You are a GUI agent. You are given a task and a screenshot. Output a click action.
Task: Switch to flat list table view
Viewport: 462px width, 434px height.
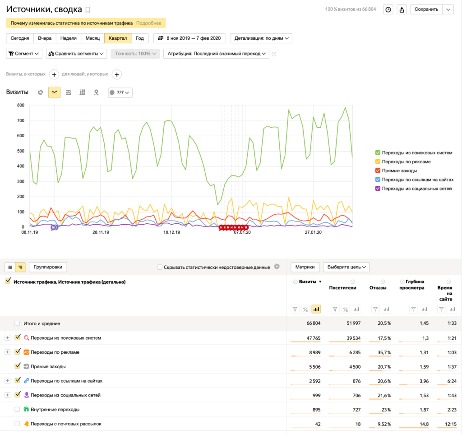pos(10,267)
